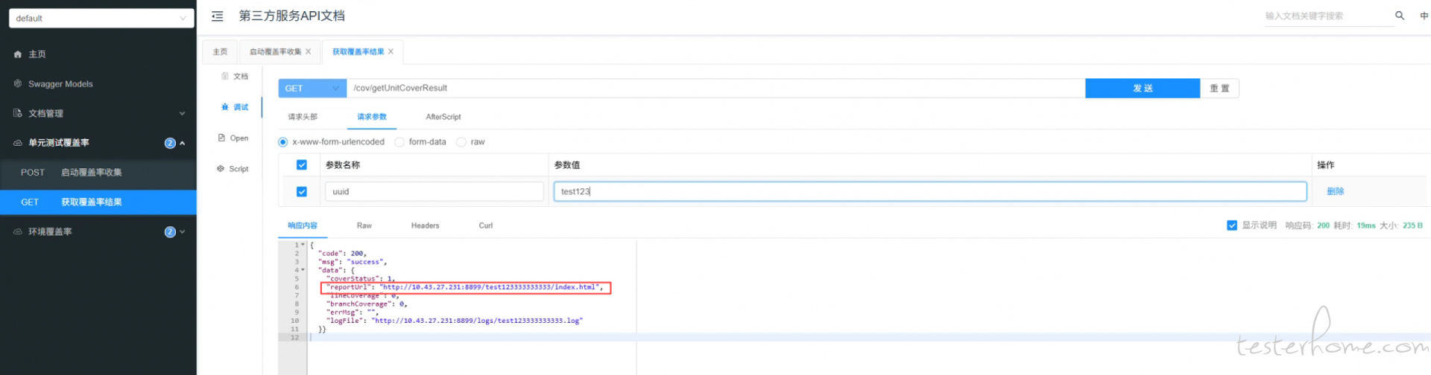Switch to the 请求头部 tab

point(303,117)
